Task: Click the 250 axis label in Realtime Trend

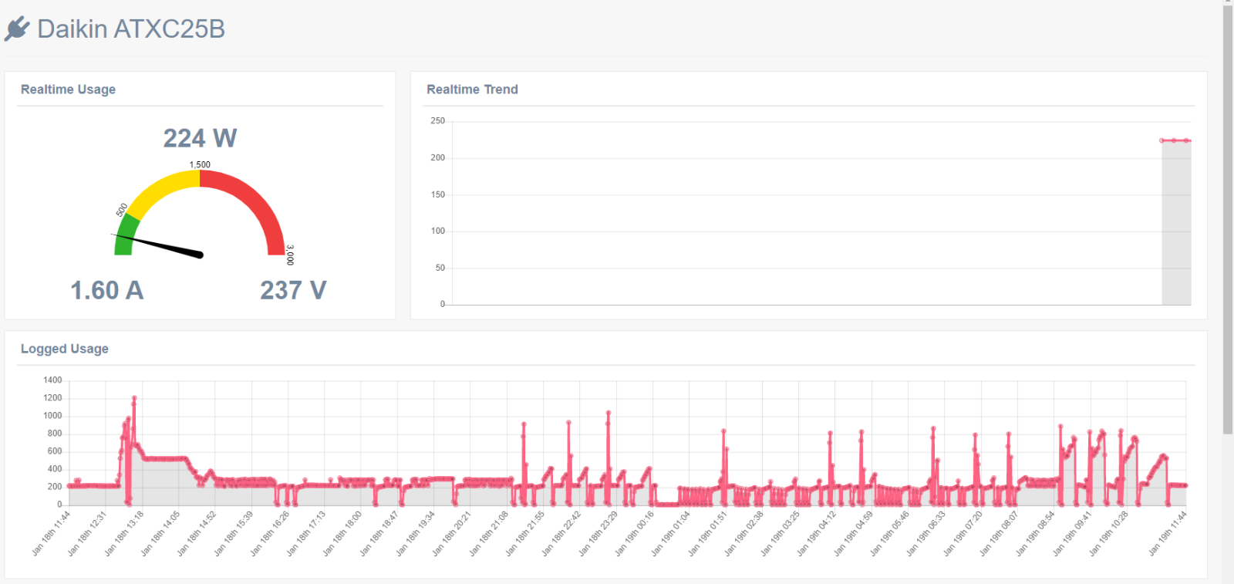Action: tap(438, 121)
